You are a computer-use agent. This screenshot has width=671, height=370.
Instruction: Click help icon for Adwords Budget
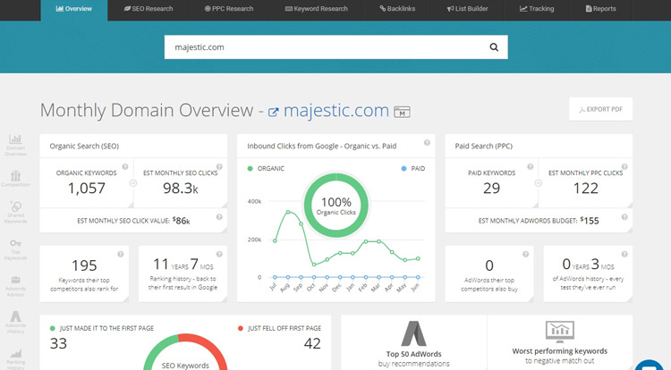[624, 217]
